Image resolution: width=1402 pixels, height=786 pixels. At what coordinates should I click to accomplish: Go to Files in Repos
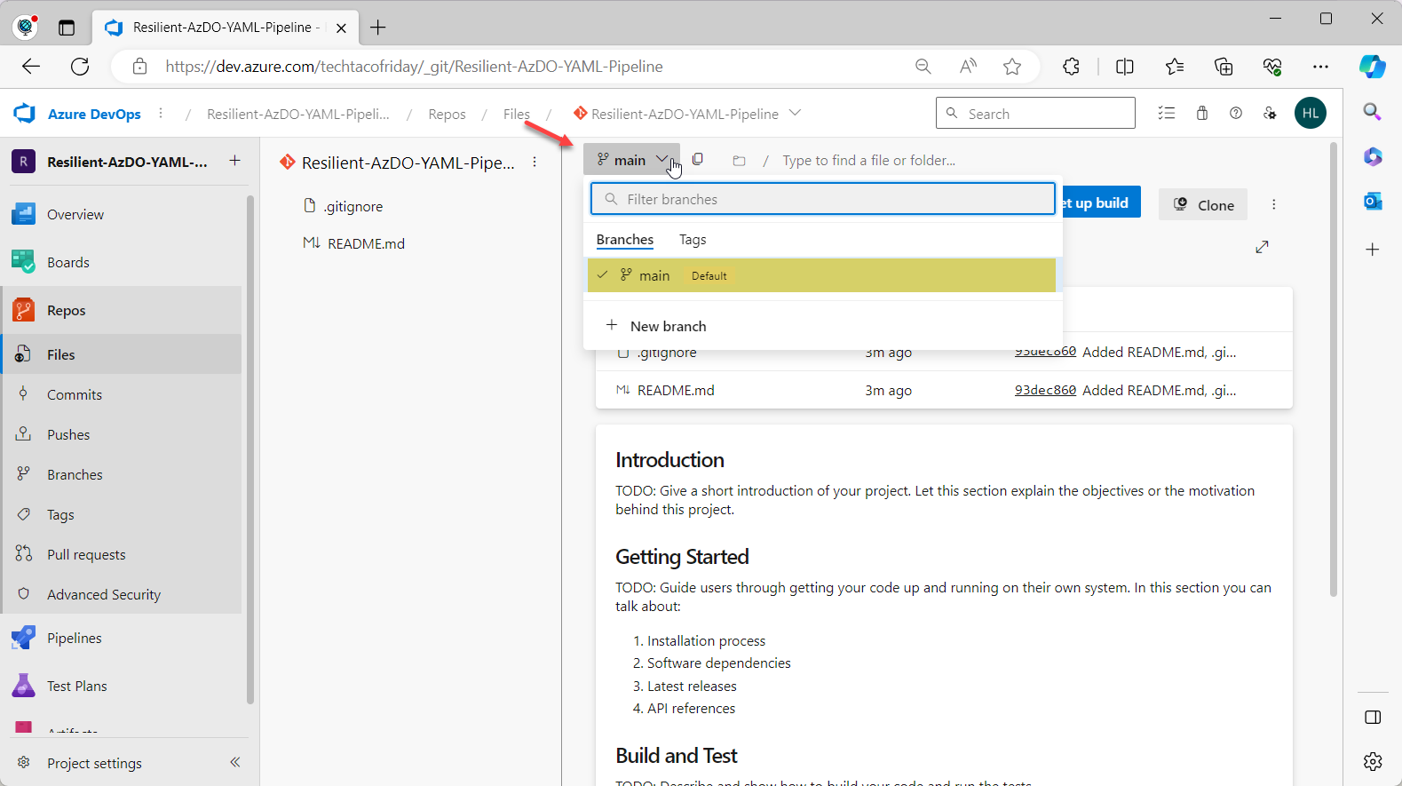click(x=122, y=354)
